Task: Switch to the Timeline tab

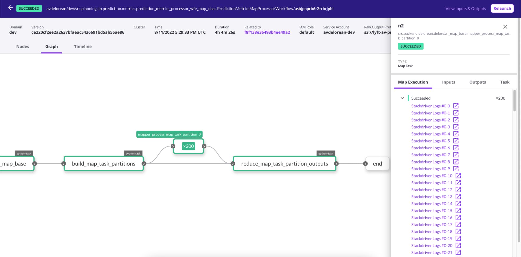Action: pos(83,46)
